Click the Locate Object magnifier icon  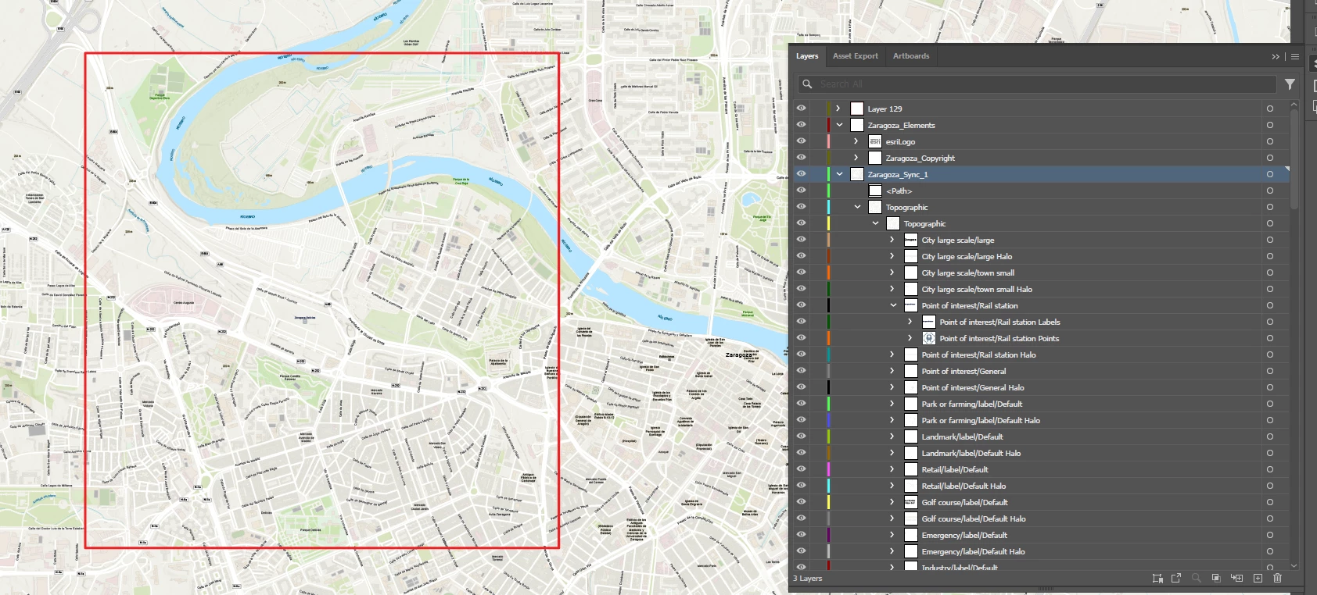pos(1196,578)
